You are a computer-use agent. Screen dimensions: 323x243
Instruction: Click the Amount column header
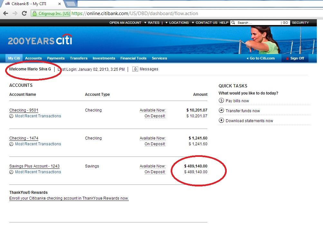tap(200, 94)
